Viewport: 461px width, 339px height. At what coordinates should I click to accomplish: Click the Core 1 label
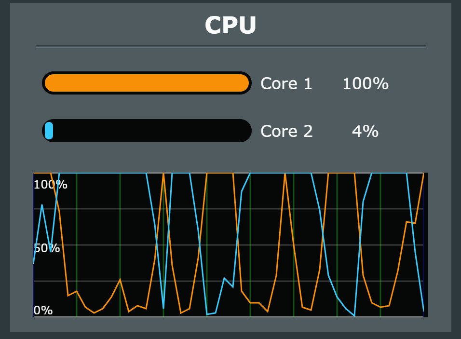[286, 83]
